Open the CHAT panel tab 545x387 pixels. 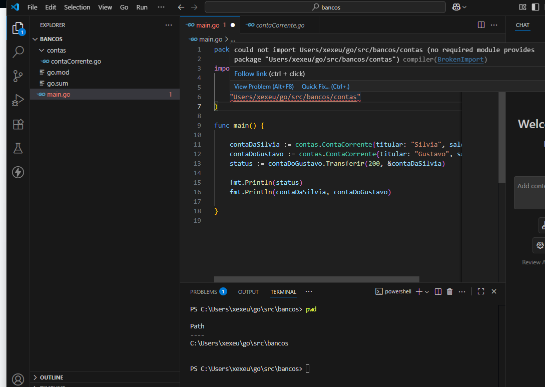[522, 25]
